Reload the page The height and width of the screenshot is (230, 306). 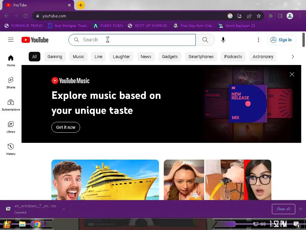pos(26,16)
